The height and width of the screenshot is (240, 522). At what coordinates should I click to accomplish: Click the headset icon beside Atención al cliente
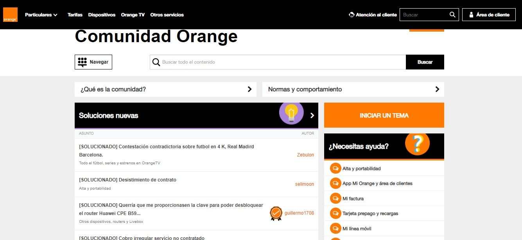(352, 15)
